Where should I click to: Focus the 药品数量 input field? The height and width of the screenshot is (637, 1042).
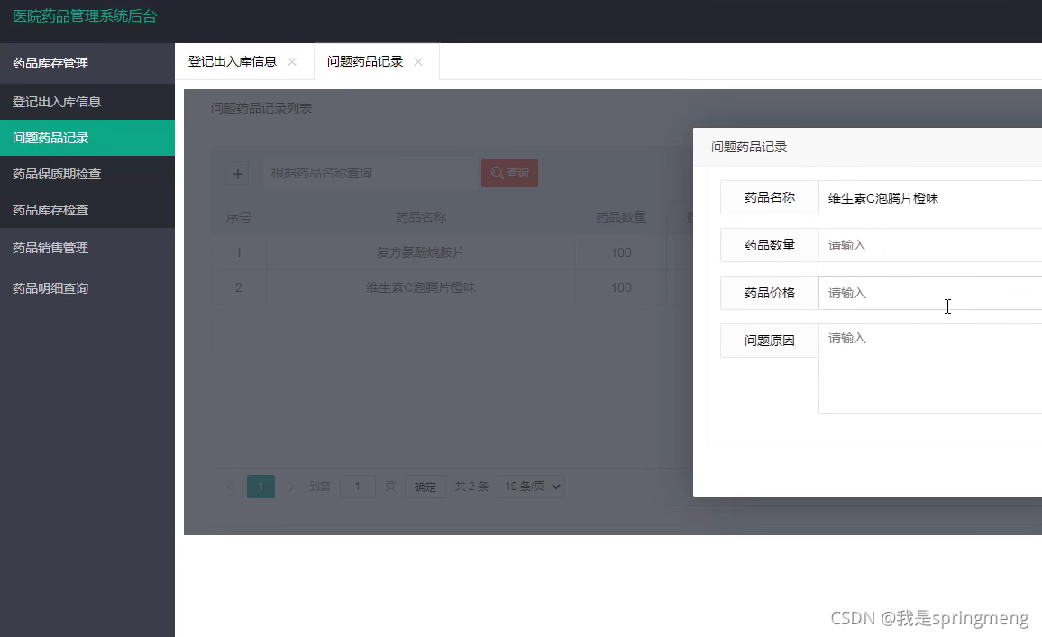coord(930,245)
